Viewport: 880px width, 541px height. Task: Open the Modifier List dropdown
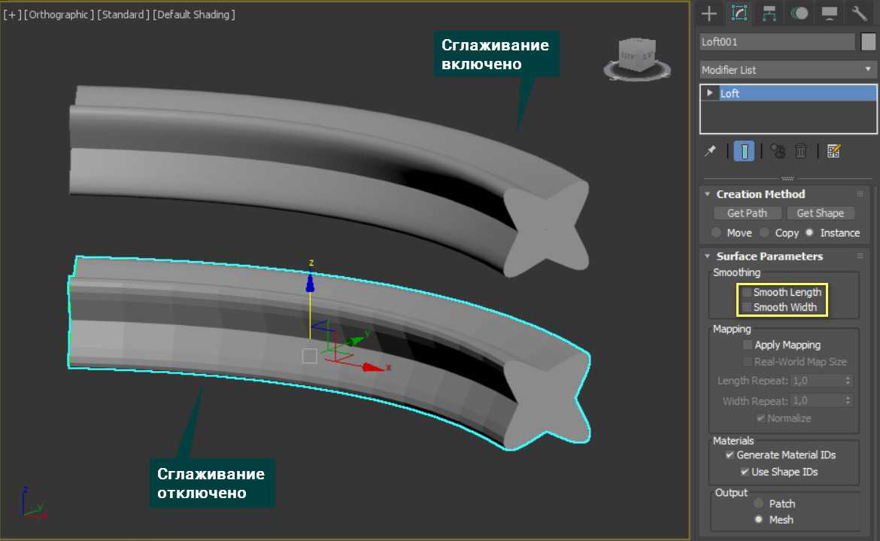click(787, 70)
